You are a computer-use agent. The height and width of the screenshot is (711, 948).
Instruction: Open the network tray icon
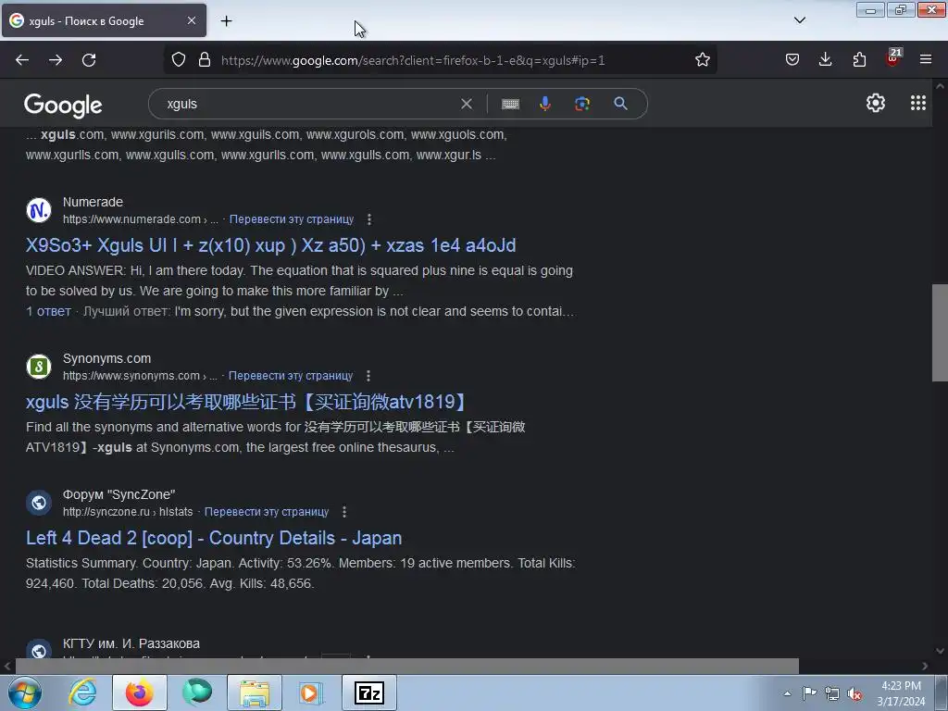coord(832,693)
